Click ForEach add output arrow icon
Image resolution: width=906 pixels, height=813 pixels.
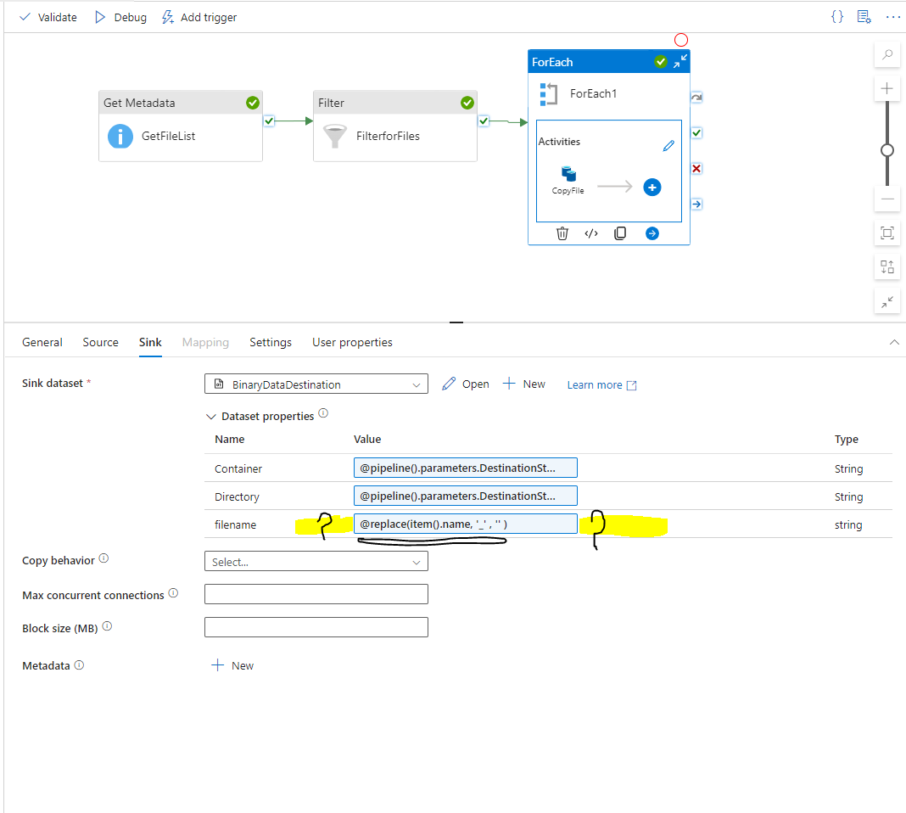coord(652,233)
